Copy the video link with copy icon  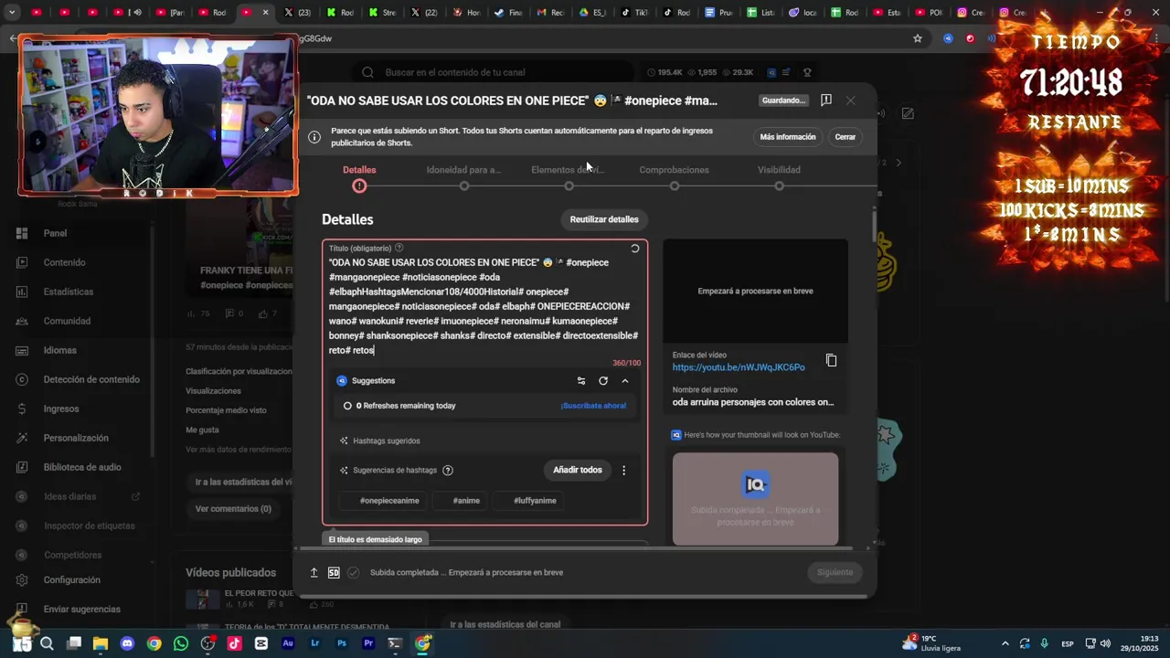[831, 360]
